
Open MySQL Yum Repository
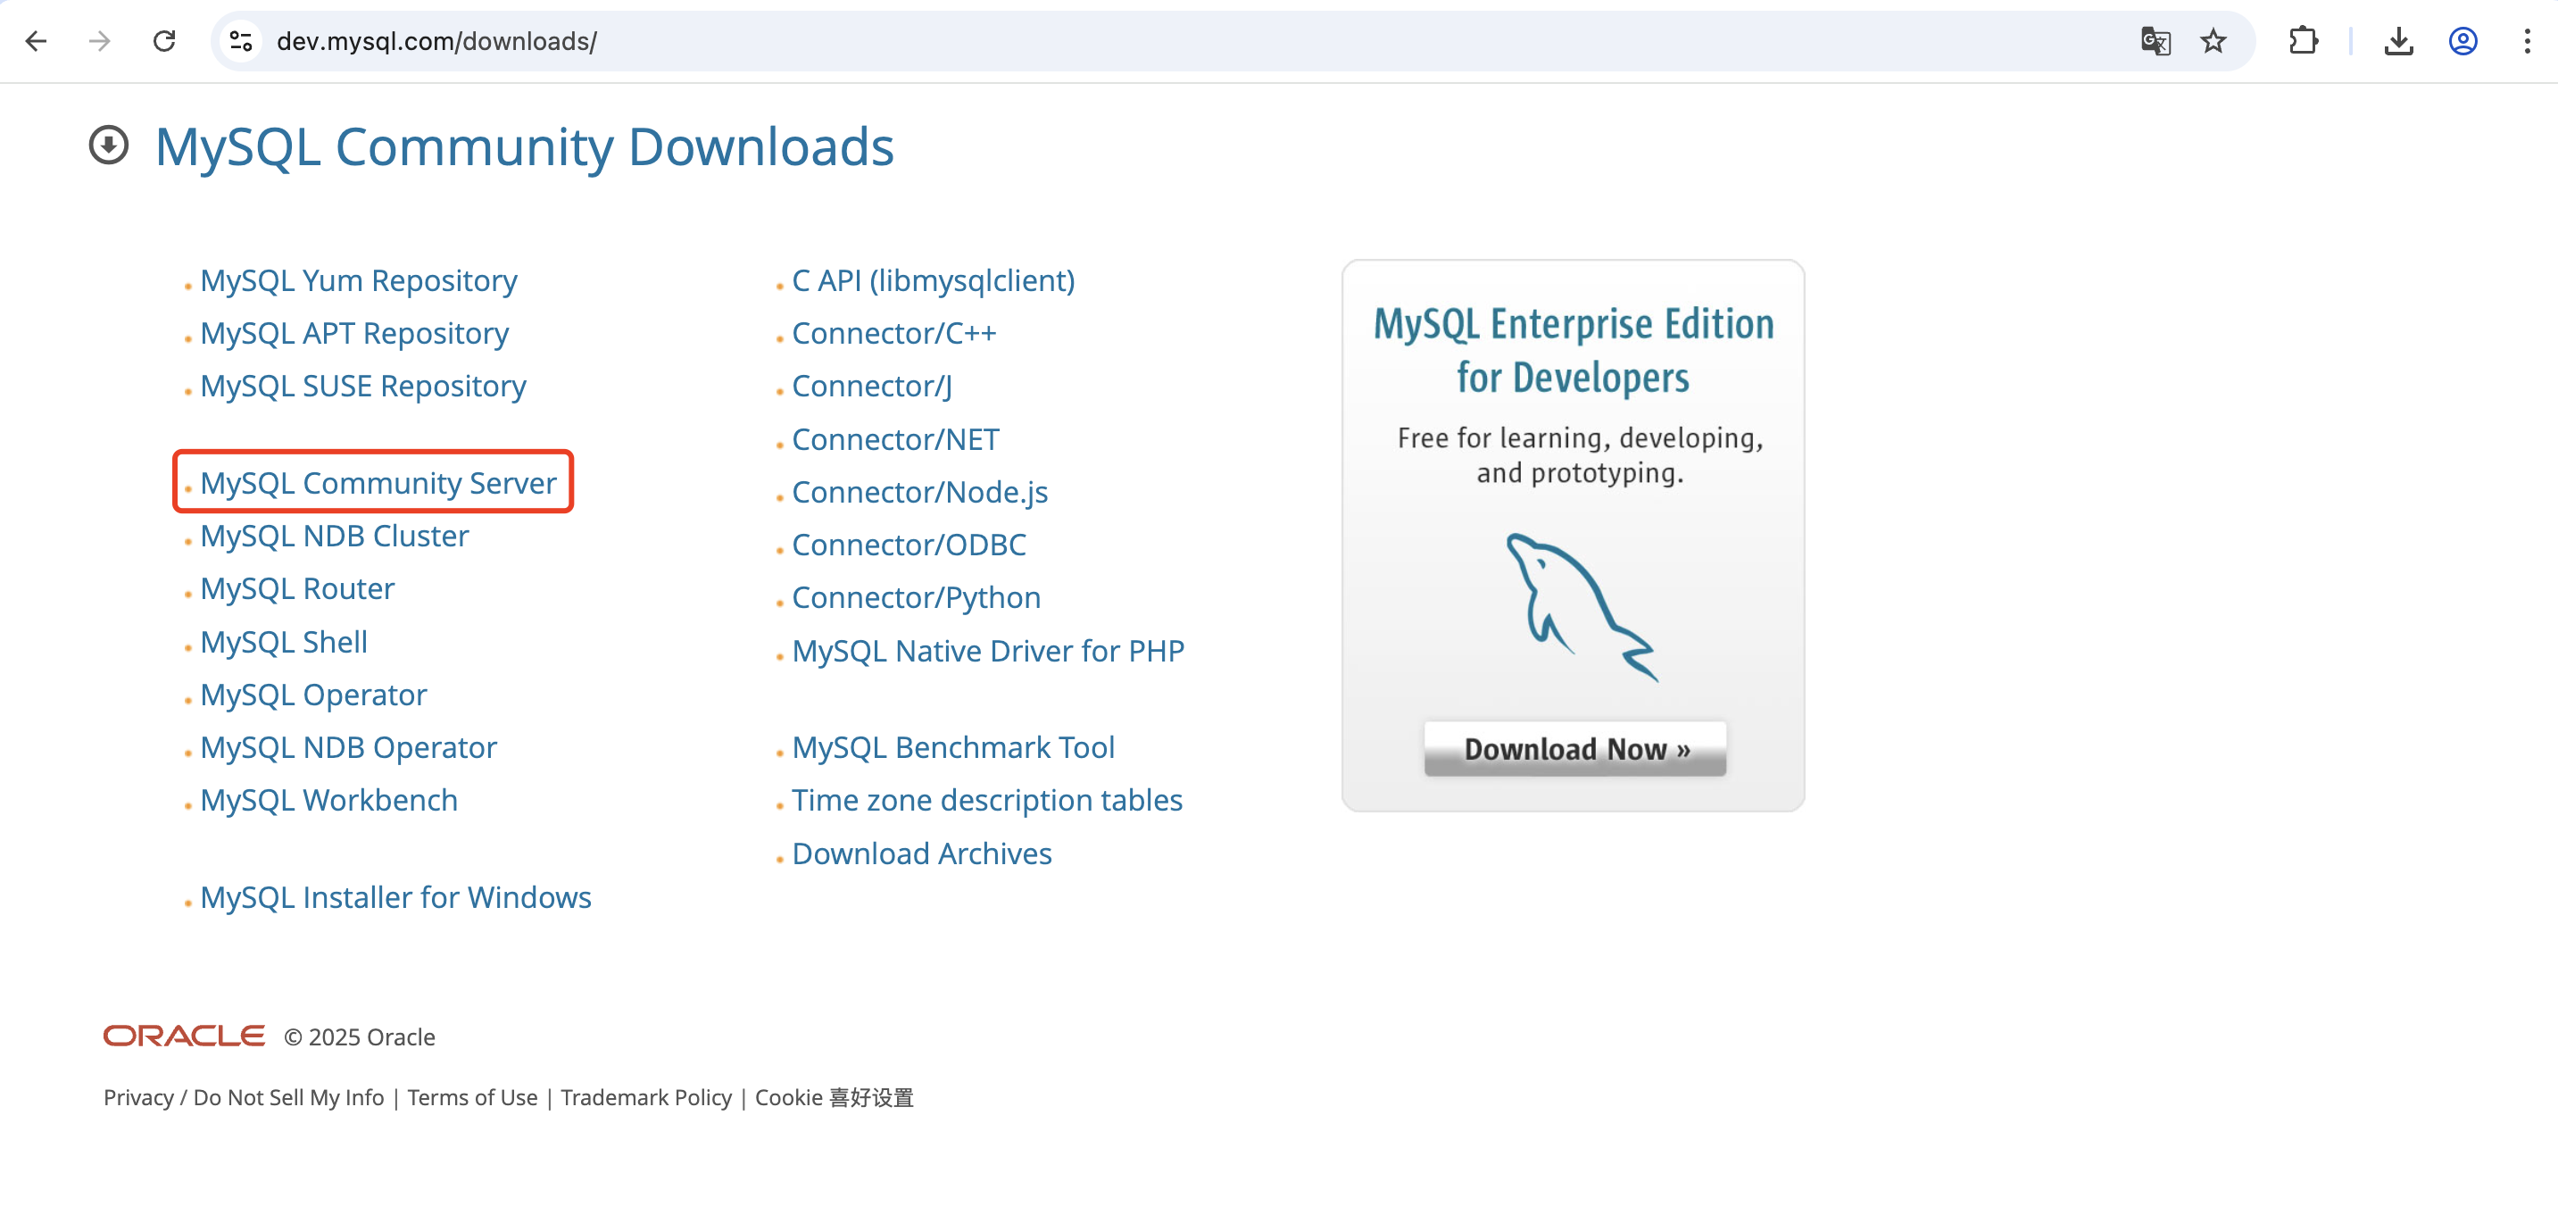coord(359,281)
